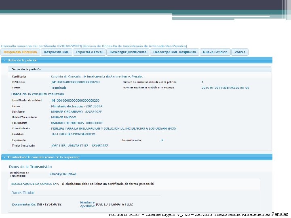Click the Datos de la Transmisión heading
The image size is (291, 218).
30,167
